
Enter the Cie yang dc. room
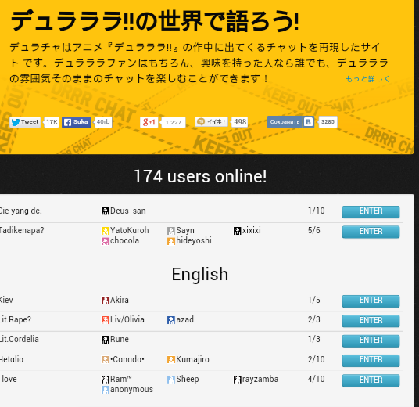371,211
